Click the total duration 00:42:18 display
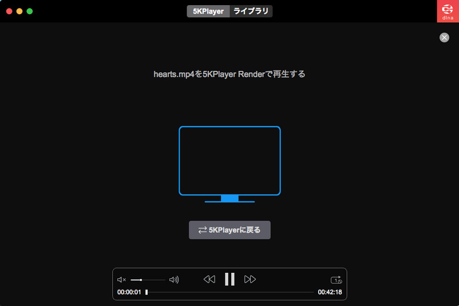 pos(330,292)
